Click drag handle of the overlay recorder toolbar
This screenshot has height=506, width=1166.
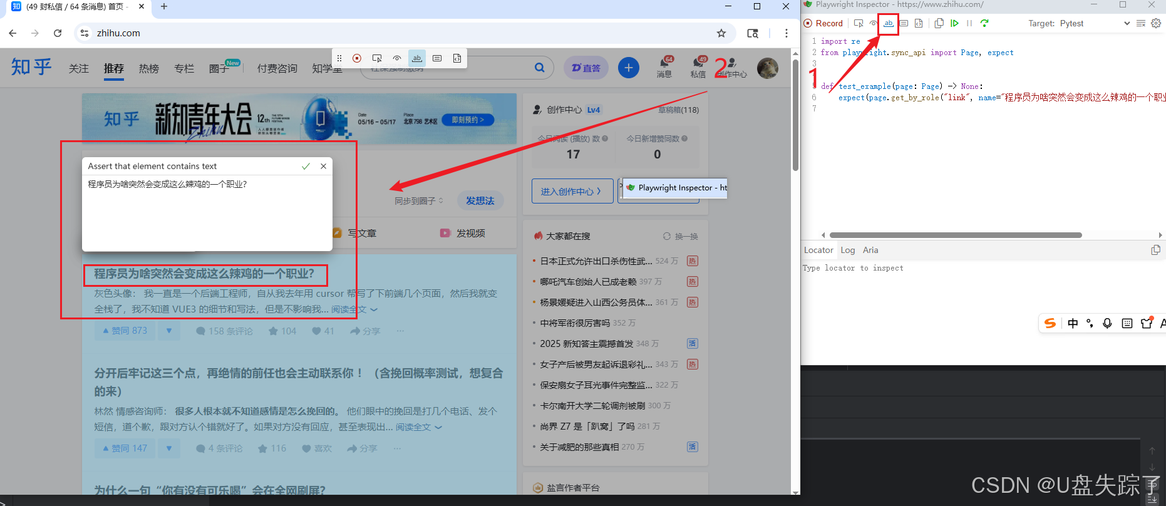(339, 58)
